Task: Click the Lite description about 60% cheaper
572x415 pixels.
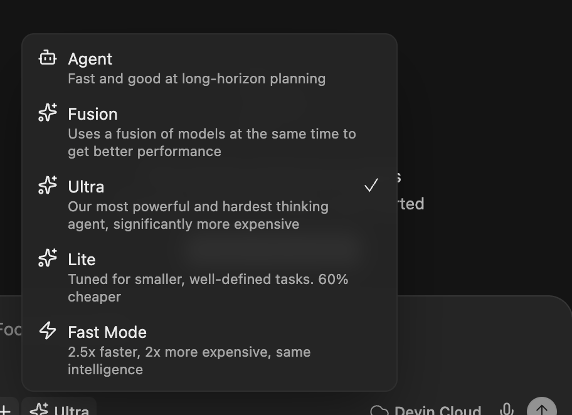Action: [208, 288]
